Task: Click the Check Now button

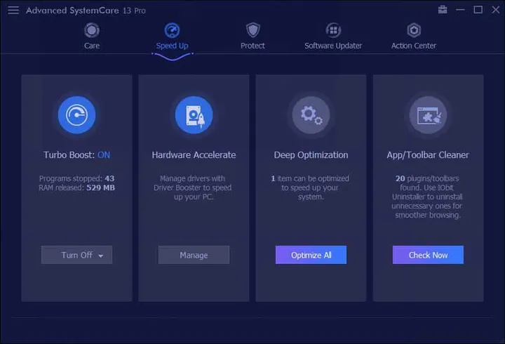Action: click(428, 255)
